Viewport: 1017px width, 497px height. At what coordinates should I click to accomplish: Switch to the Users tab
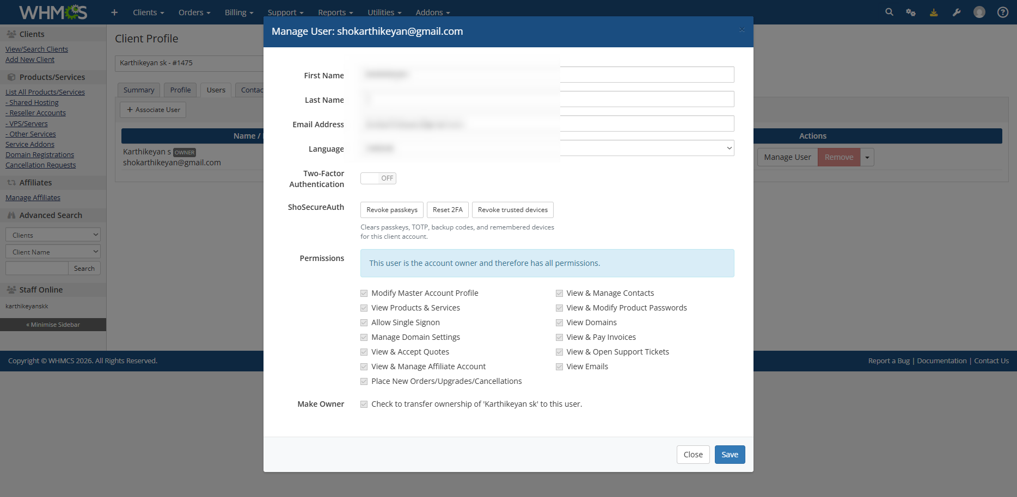tap(216, 90)
